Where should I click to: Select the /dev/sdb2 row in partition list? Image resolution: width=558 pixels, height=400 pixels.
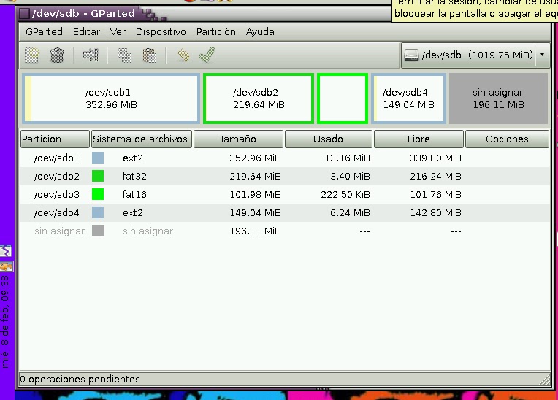point(284,176)
